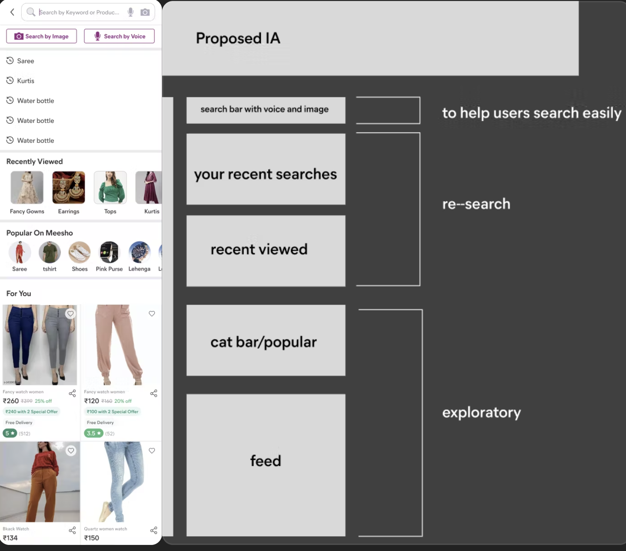Tap the share icon on the Fancy watch women product
This screenshot has height=551, width=626.
click(72, 393)
